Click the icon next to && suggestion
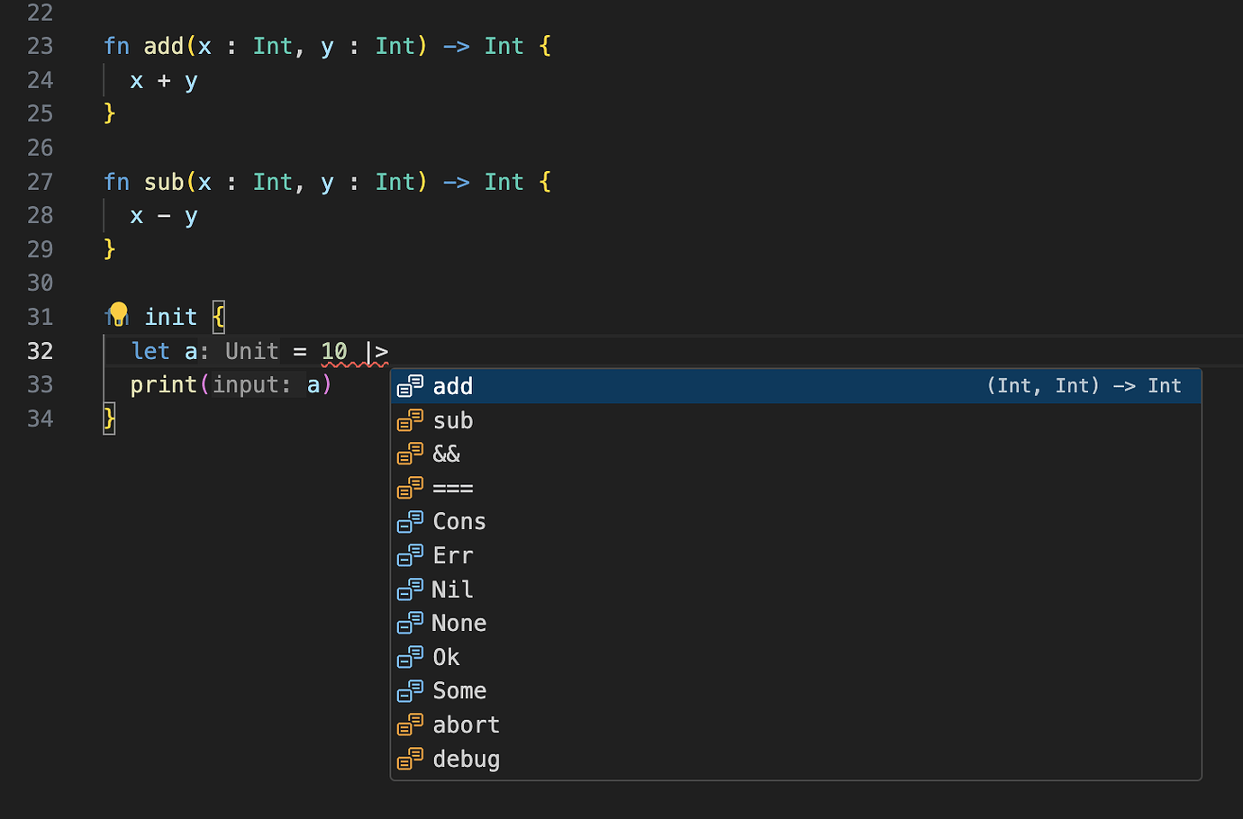1243x819 pixels. [x=410, y=454]
